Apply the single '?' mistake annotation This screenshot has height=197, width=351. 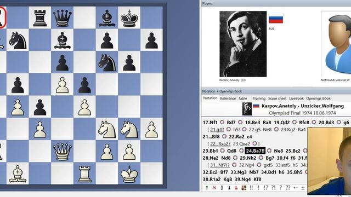click(x=281, y=188)
